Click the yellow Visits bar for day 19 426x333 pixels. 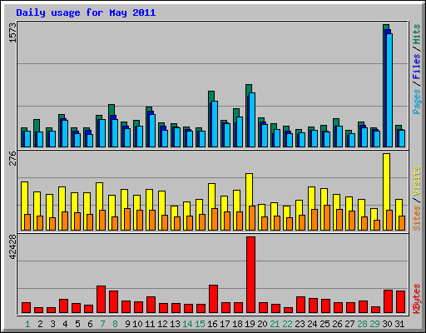[x=249, y=202]
